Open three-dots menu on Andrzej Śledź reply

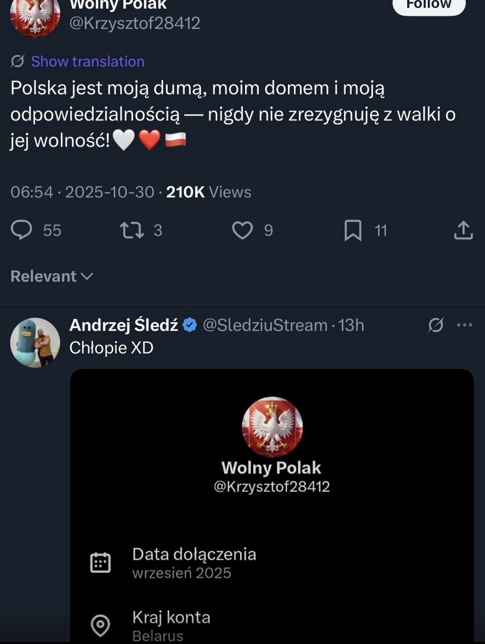[x=464, y=325]
